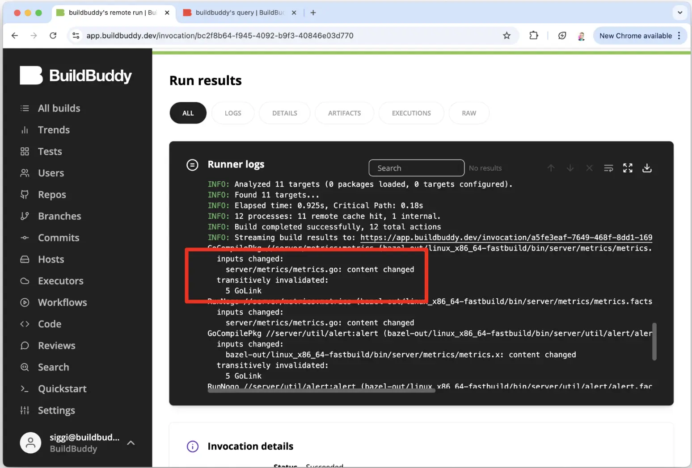Bookmark this page with the star icon
This screenshot has height=468, width=692.
point(506,36)
